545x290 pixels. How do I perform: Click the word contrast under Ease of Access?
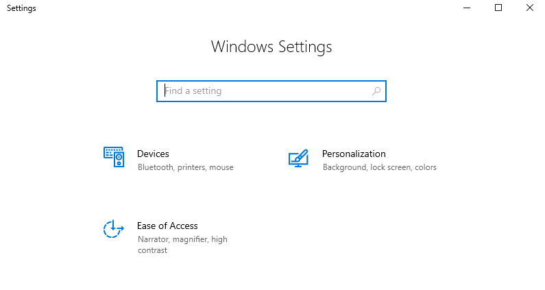coord(152,250)
